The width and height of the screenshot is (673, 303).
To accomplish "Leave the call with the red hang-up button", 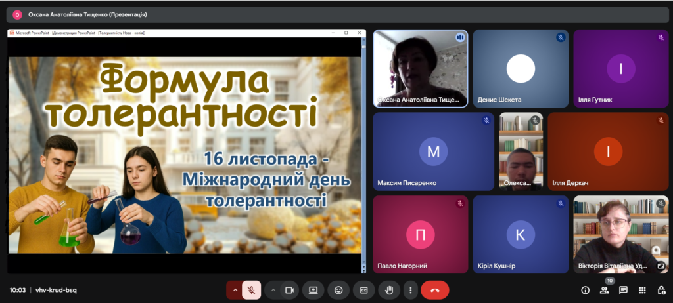I will (x=434, y=290).
